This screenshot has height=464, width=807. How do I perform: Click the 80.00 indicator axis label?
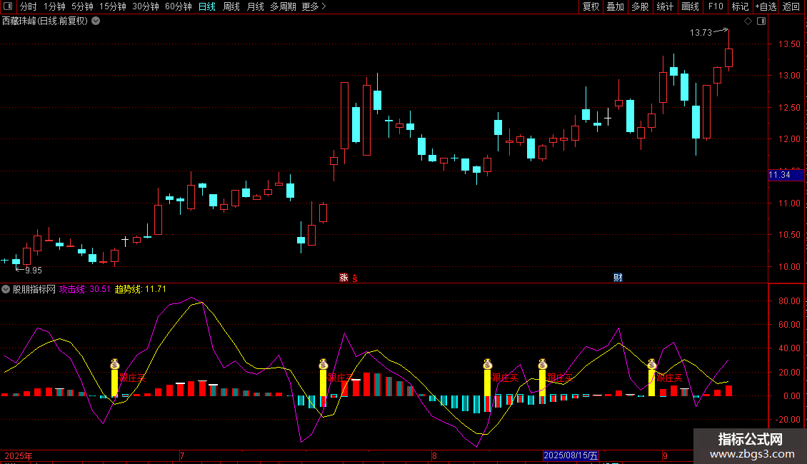pyautogui.click(x=789, y=301)
